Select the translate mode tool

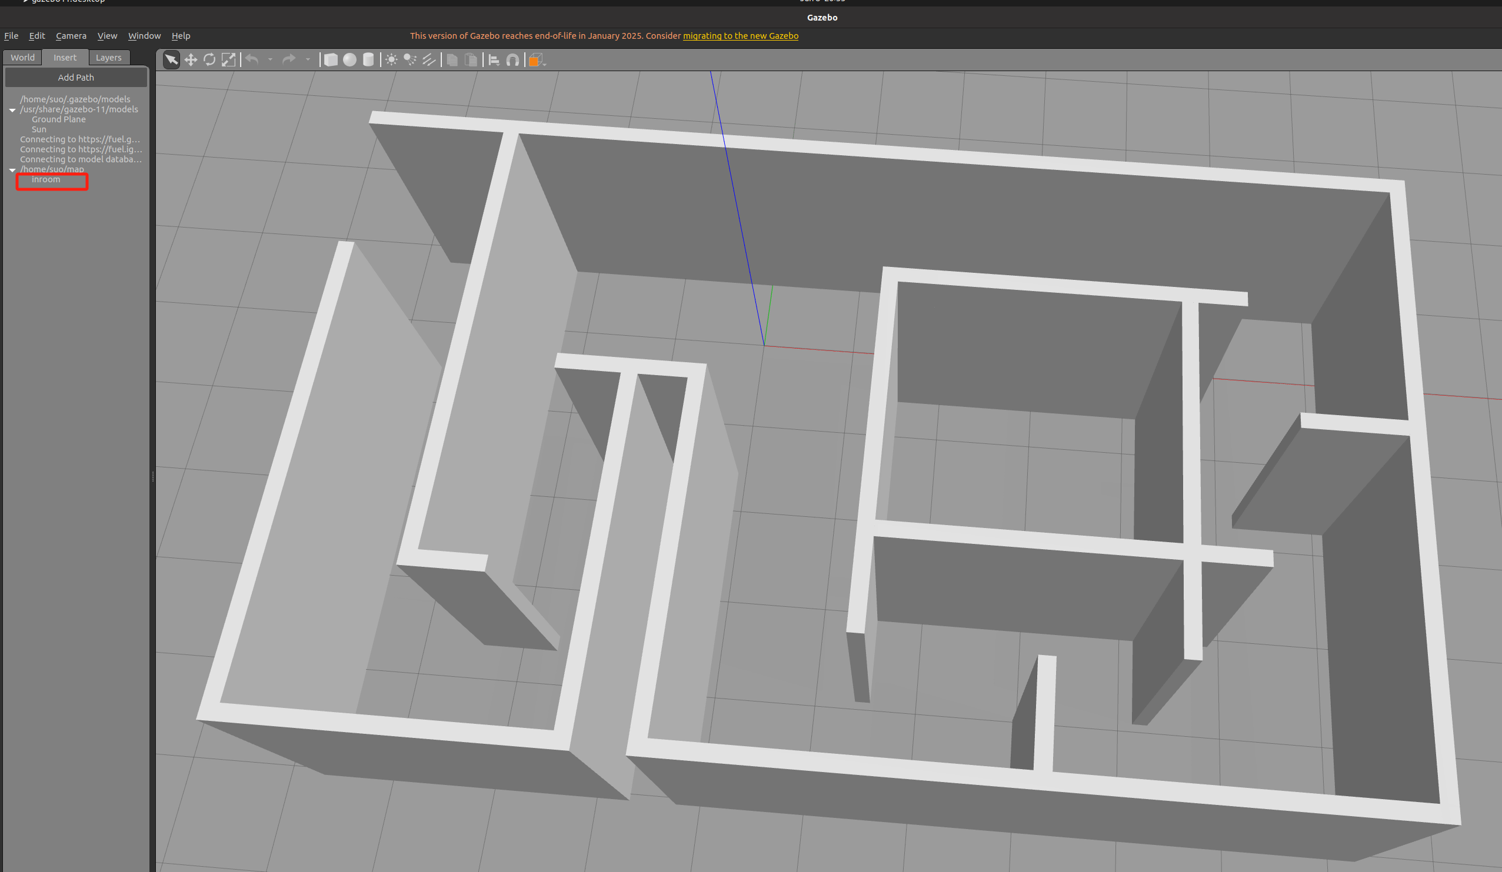(x=191, y=59)
